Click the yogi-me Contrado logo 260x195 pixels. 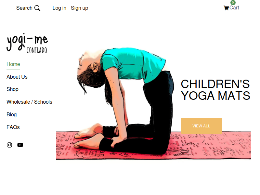point(27,43)
